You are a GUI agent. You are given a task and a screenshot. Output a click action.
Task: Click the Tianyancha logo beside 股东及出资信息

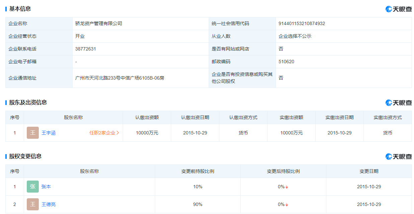click(x=399, y=103)
